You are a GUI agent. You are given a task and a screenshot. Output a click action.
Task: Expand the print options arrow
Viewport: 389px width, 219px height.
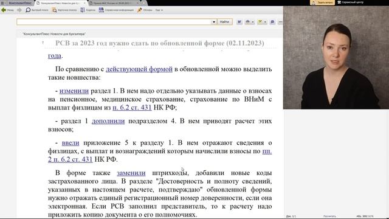point(253,22)
